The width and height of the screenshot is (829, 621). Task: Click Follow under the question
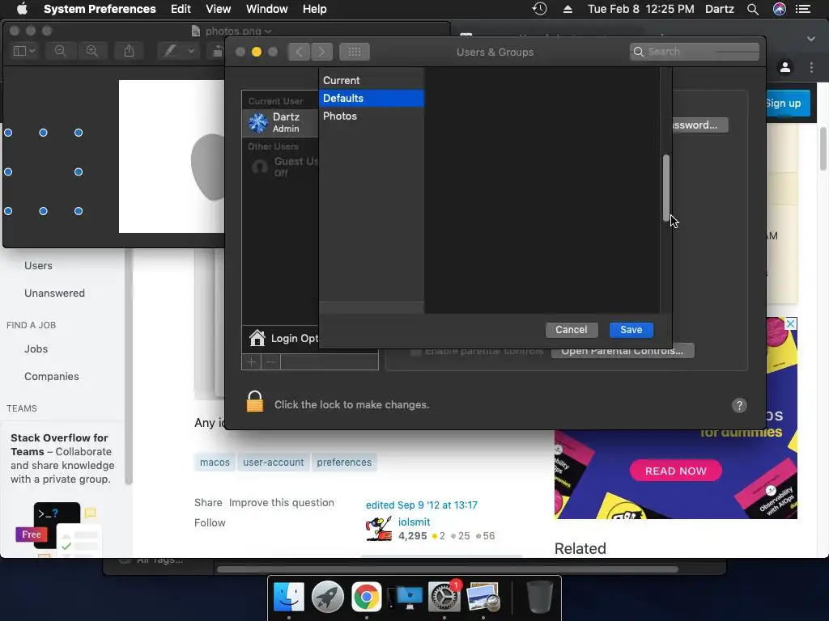[x=210, y=523]
